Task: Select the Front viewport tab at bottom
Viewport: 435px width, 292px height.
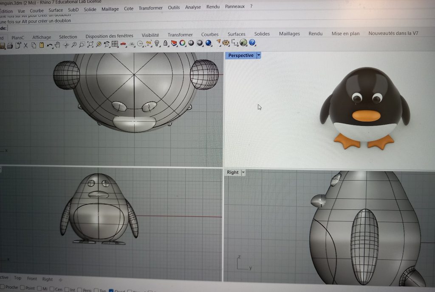Action: coord(32,279)
